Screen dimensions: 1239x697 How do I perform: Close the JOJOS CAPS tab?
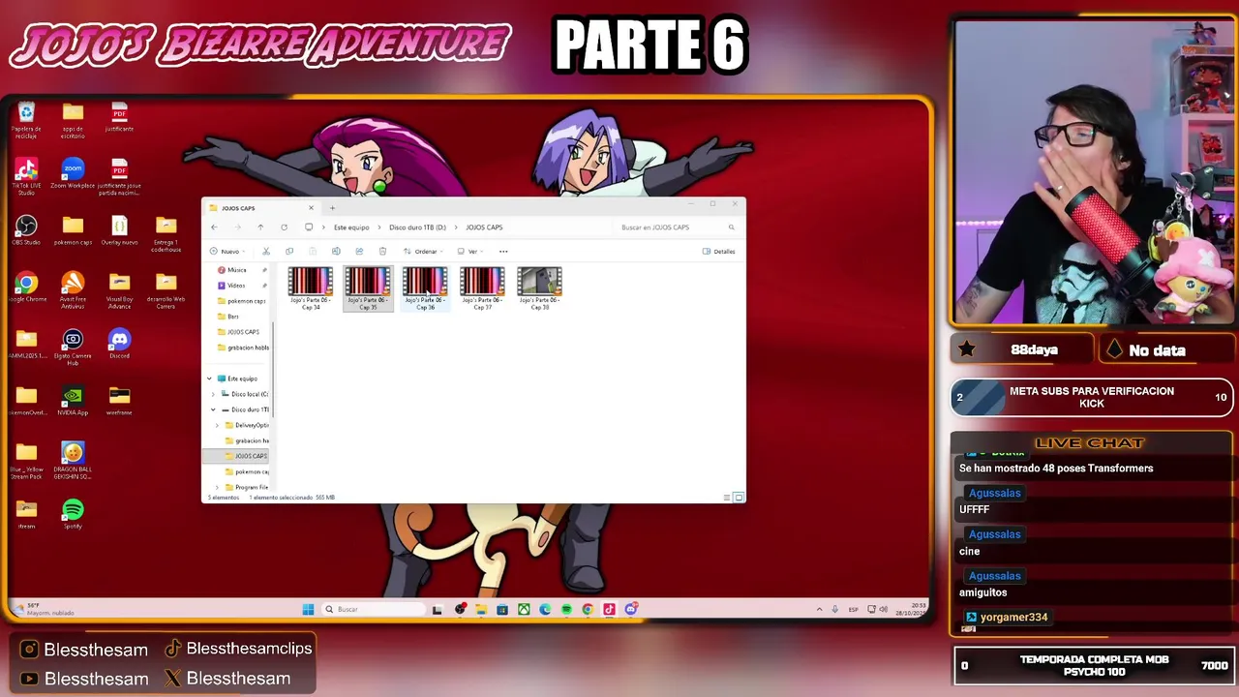[311, 208]
